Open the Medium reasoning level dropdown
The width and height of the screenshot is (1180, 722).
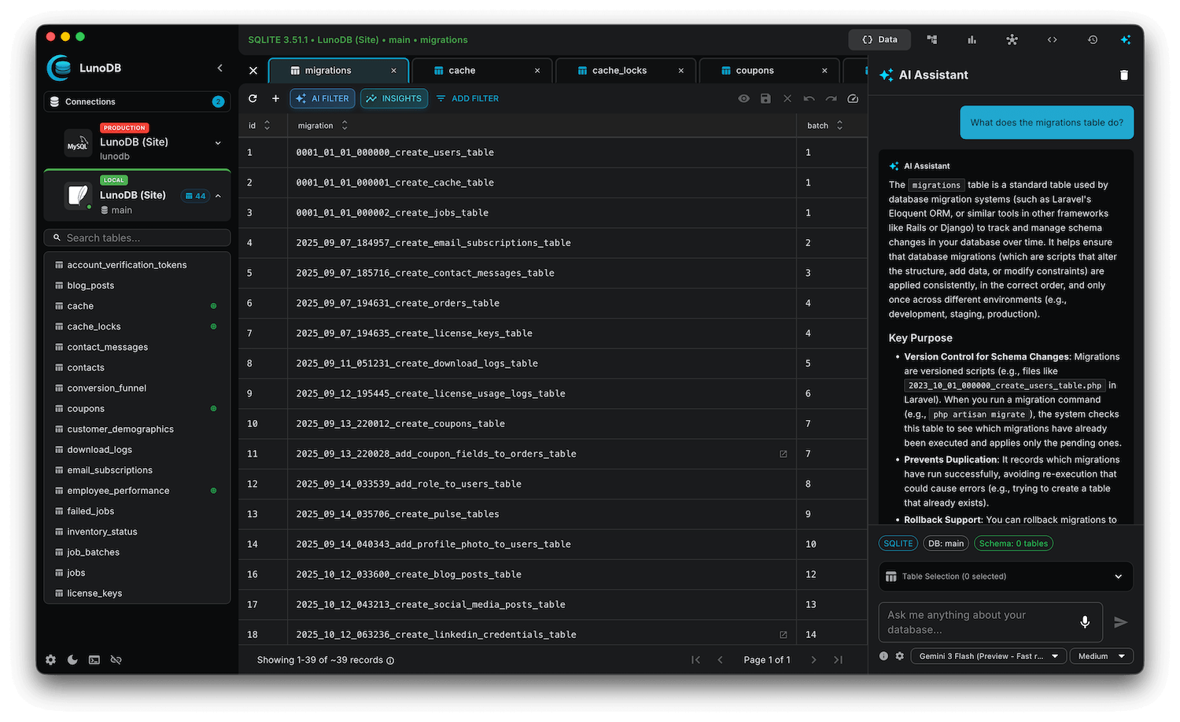tap(1101, 656)
